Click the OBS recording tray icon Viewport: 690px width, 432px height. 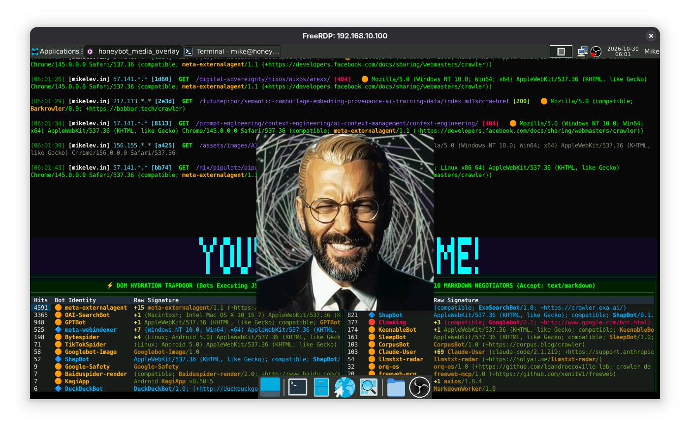coord(596,51)
